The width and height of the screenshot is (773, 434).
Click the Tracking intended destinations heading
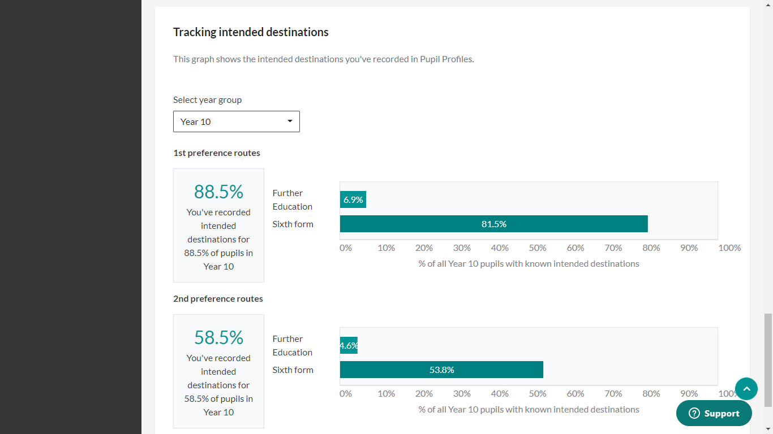tap(251, 32)
